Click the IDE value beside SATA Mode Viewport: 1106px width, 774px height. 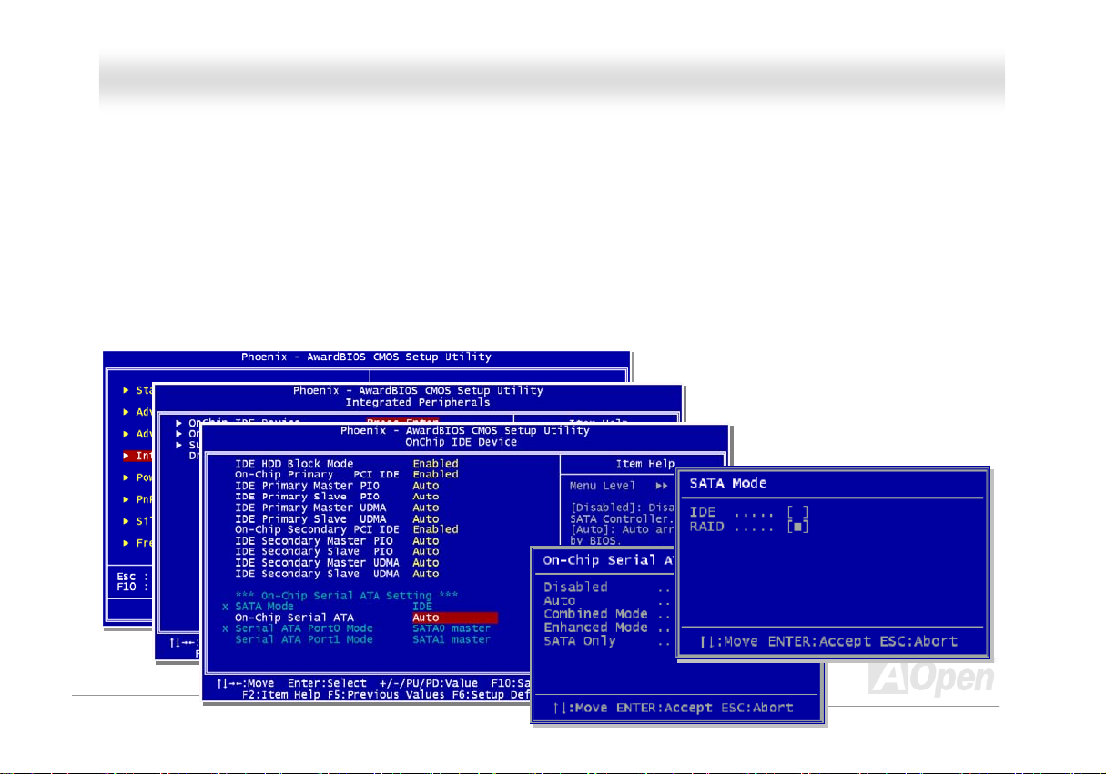[422, 607]
